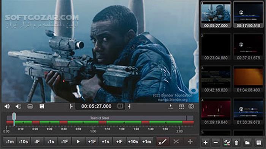Open a project with the folder icon

pos(247,143)
